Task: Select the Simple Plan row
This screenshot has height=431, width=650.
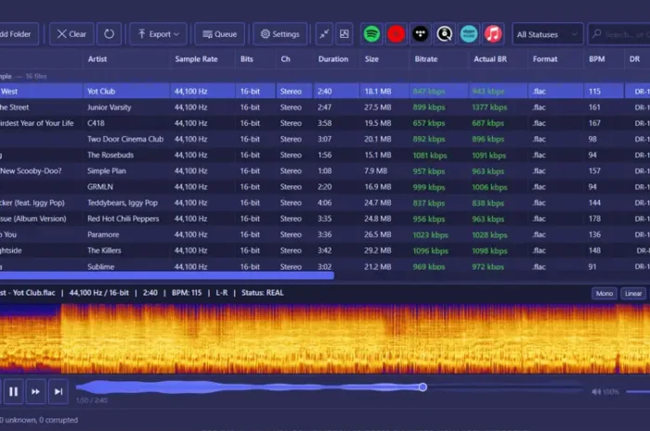Action: [325, 171]
